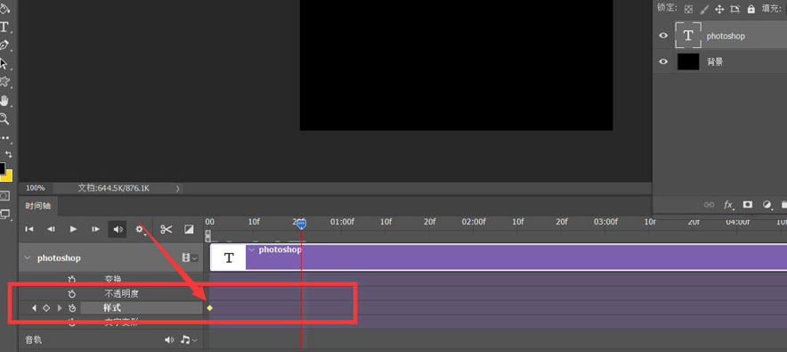Select the purple photoshop video clip
This screenshot has height=352, width=787.
516,258
